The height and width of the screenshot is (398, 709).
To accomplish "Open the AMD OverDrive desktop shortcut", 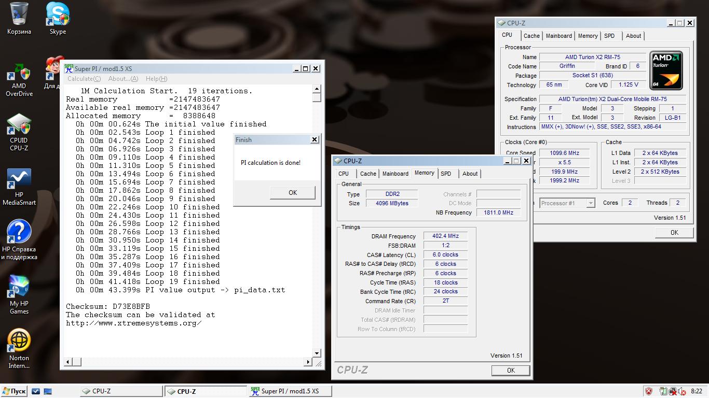I will click(19, 80).
